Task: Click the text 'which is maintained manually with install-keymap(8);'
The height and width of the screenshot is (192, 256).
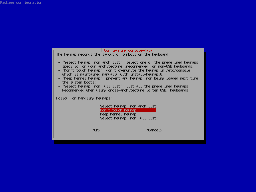Action: point(114,74)
